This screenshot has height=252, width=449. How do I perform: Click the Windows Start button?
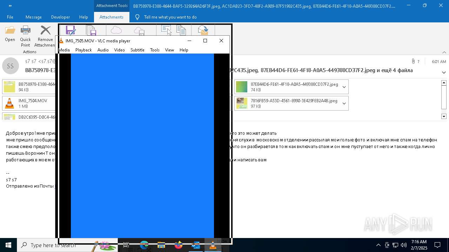(8, 245)
